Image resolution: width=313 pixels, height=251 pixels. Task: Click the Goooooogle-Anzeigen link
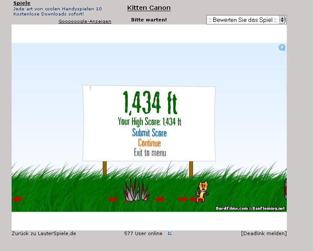85,21
